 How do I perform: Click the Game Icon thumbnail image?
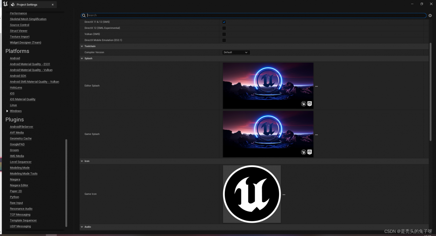pyautogui.click(x=252, y=194)
